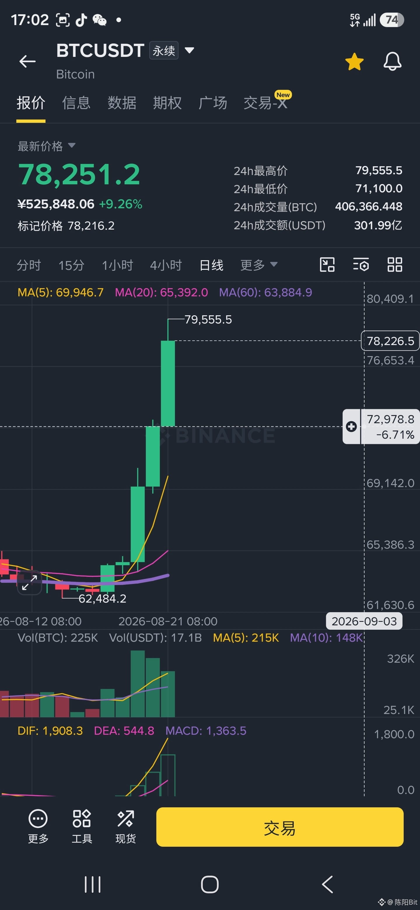Tap MA(60): 63,884.9 indicator label

click(266, 293)
